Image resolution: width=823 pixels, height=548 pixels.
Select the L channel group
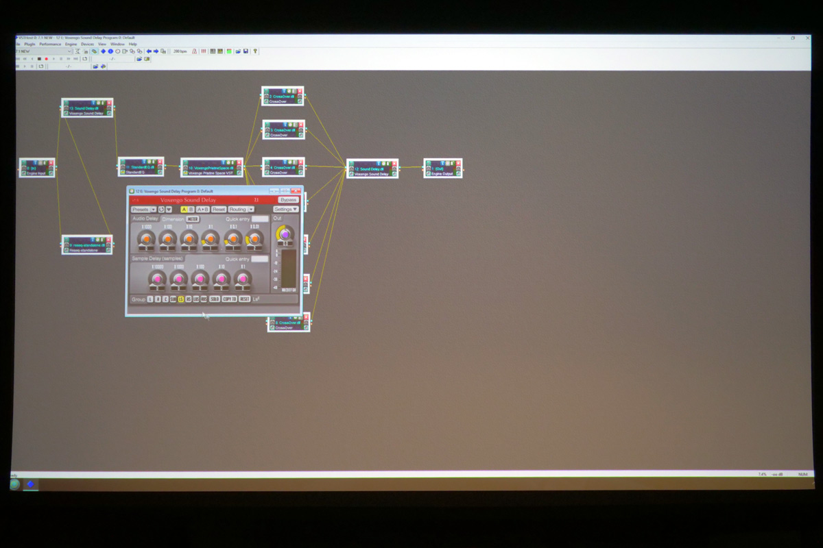pyautogui.click(x=150, y=299)
